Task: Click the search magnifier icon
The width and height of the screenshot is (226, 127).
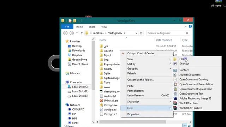Action: point(187,33)
